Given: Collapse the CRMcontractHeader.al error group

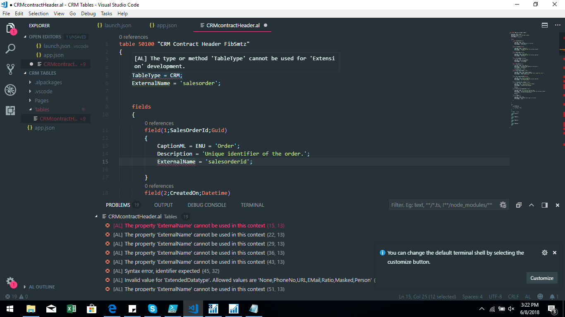Looking at the screenshot, I should 96,216.
